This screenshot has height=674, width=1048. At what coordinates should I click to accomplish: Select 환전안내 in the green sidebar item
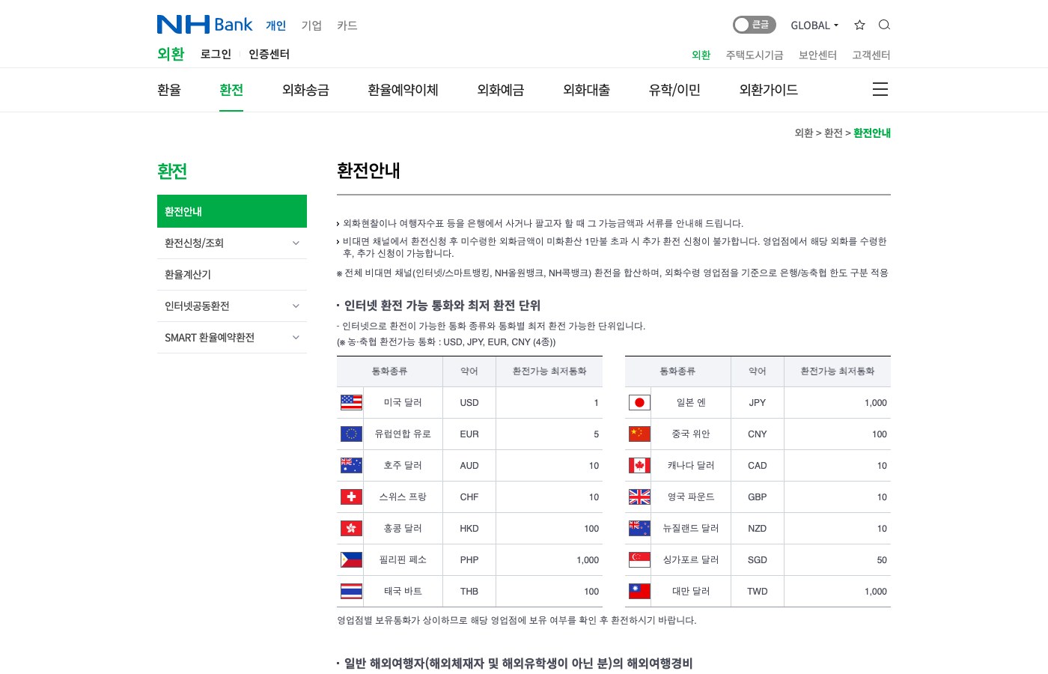click(x=232, y=211)
